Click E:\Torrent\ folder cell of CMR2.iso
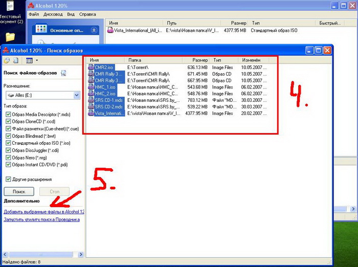Image resolution: width=358 pixels, height=267 pixels. (x=138, y=68)
